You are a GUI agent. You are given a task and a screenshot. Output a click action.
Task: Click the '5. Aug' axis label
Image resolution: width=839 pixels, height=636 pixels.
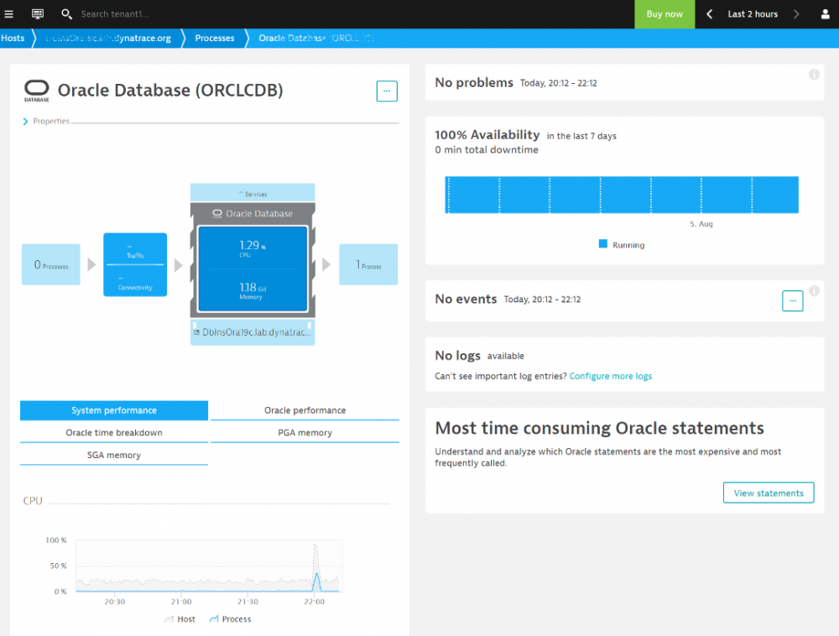701,223
